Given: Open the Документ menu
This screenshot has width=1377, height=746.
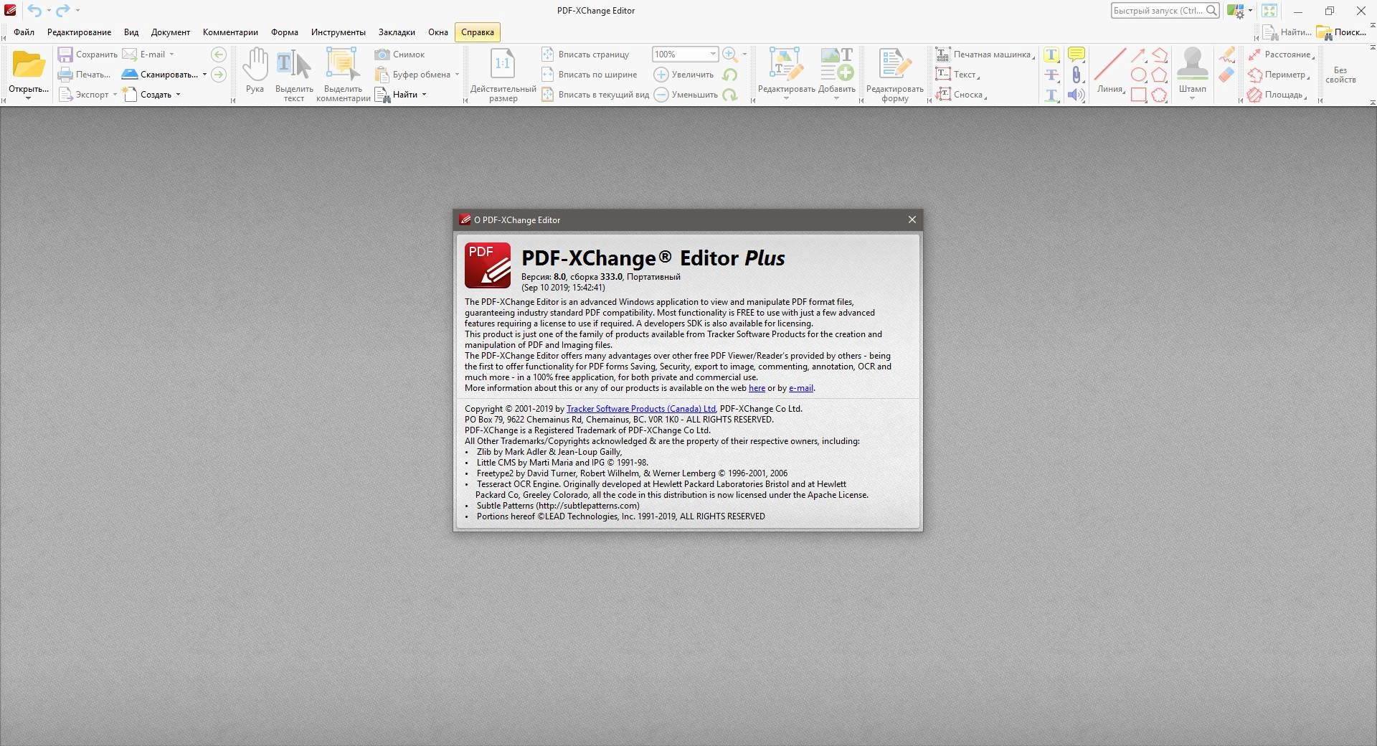Looking at the screenshot, I should pos(171,32).
